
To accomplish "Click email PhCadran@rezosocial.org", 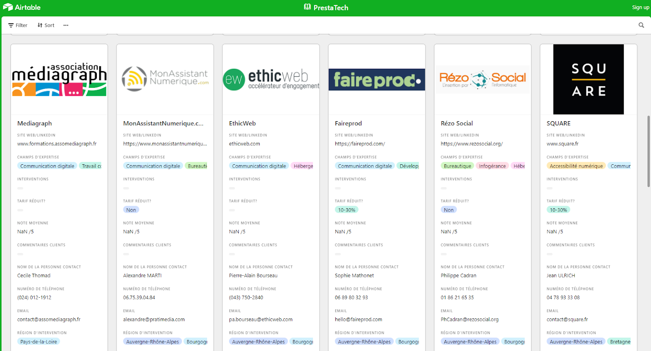I will click(x=470, y=319).
